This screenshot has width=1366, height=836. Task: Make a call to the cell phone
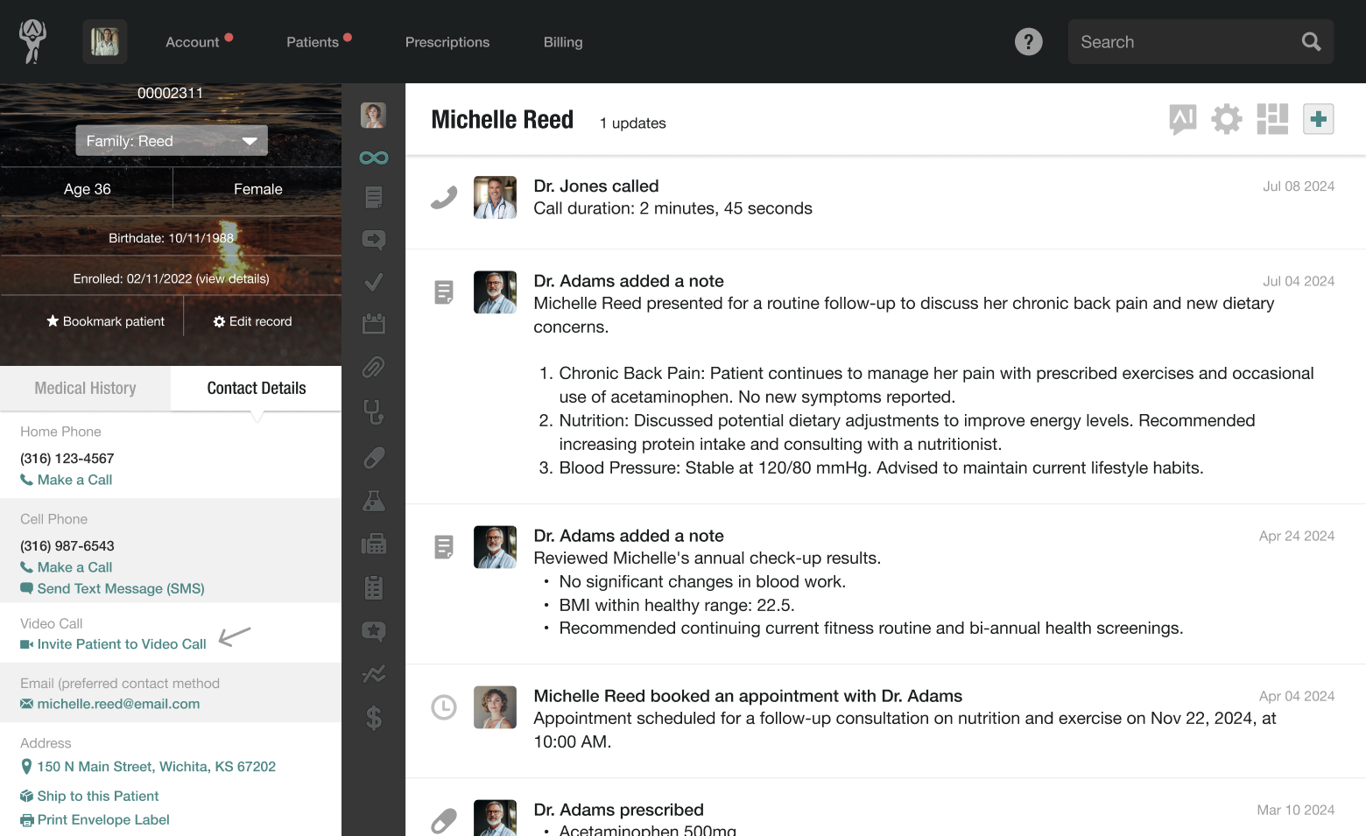67,567
